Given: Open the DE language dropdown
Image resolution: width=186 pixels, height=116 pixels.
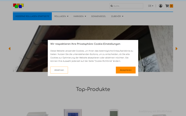Looking at the screenshot, I should [x=151, y=6].
